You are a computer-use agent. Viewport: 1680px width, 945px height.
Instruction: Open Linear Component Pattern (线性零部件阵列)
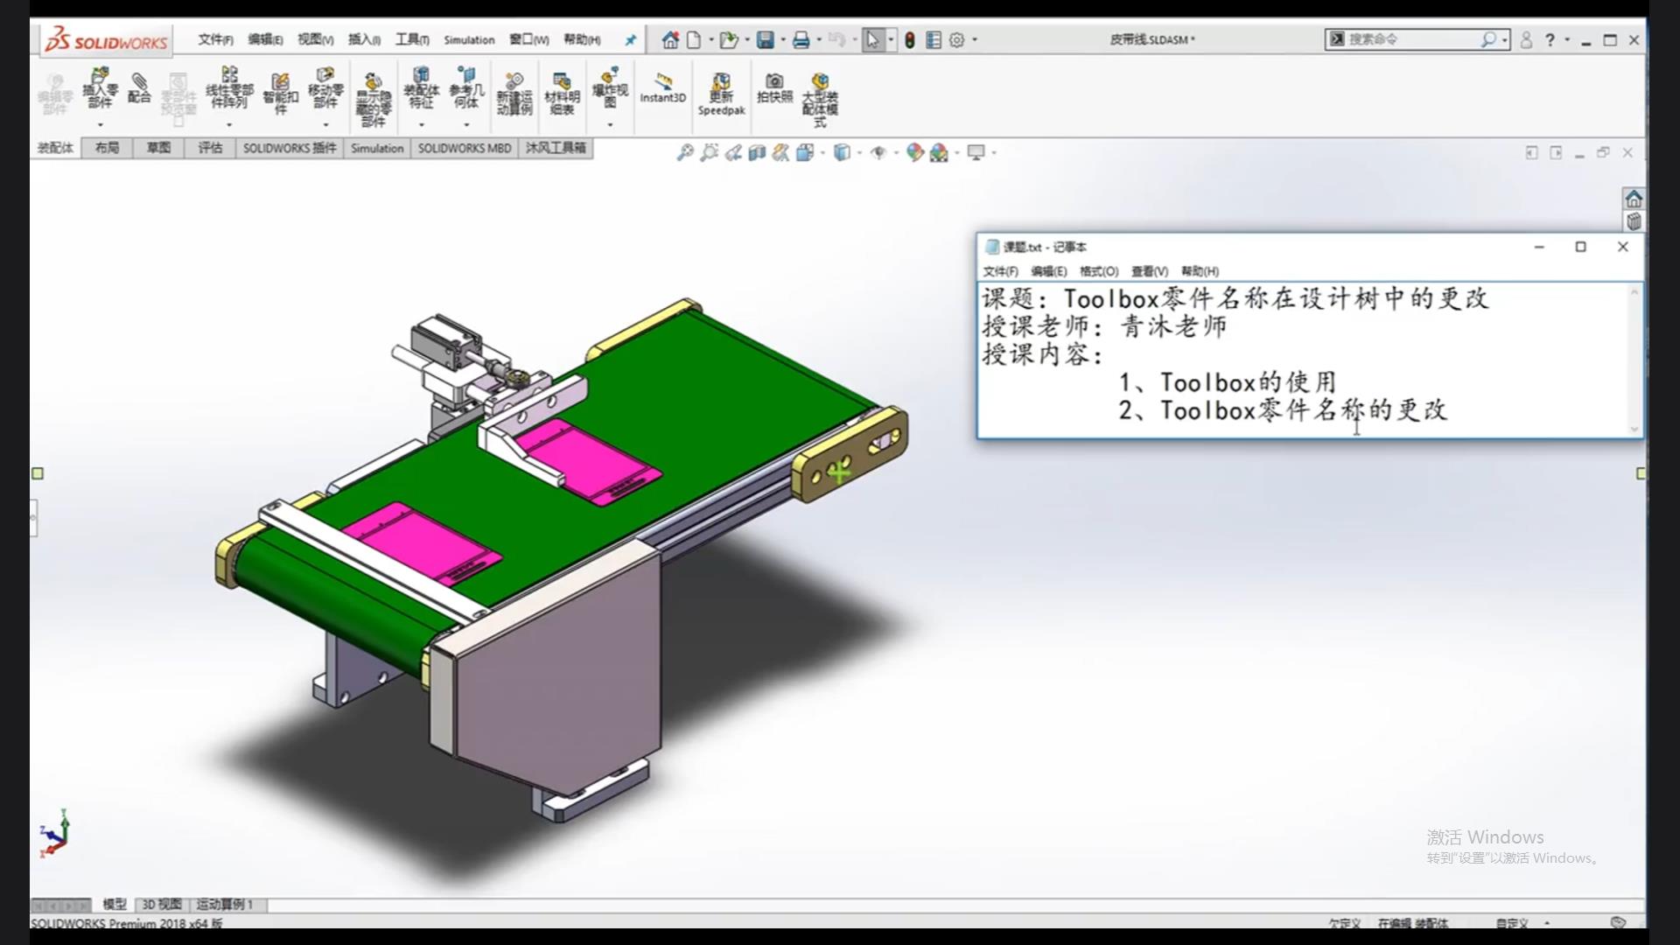click(229, 87)
